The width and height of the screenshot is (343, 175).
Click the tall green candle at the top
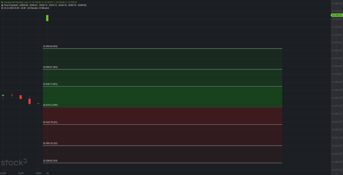point(47,18)
